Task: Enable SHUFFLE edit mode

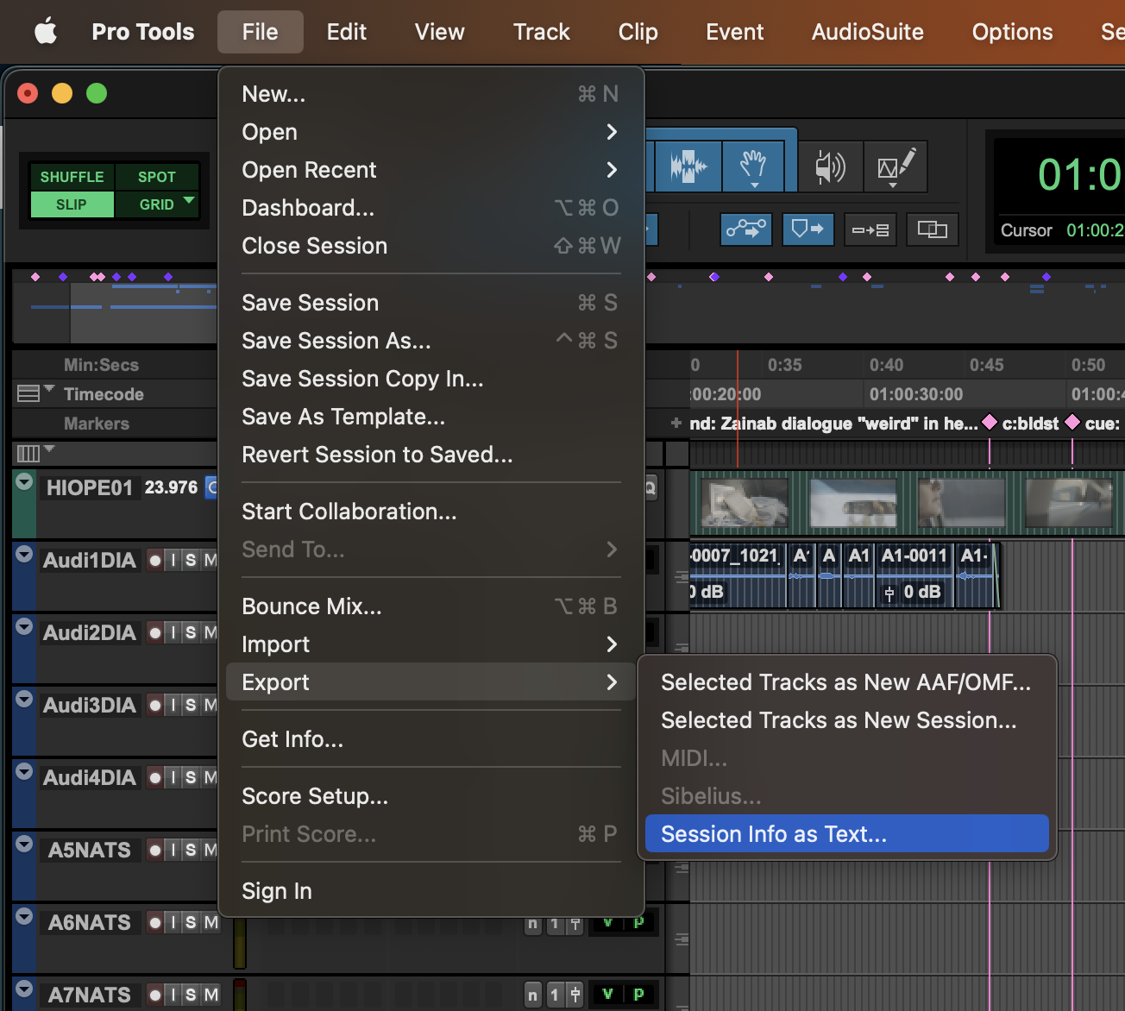Action: click(x=72, y=177)
